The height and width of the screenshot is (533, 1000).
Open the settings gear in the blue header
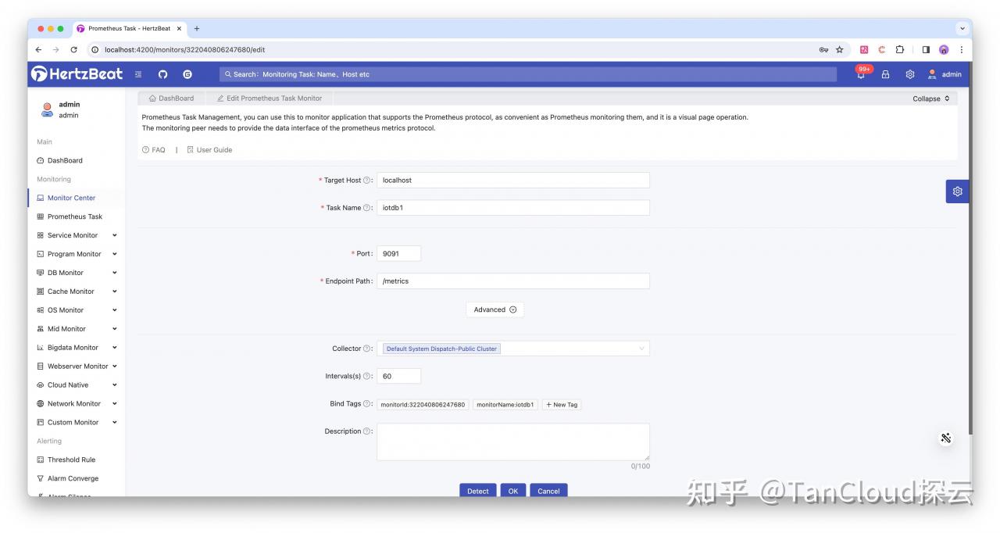[910, 74]
